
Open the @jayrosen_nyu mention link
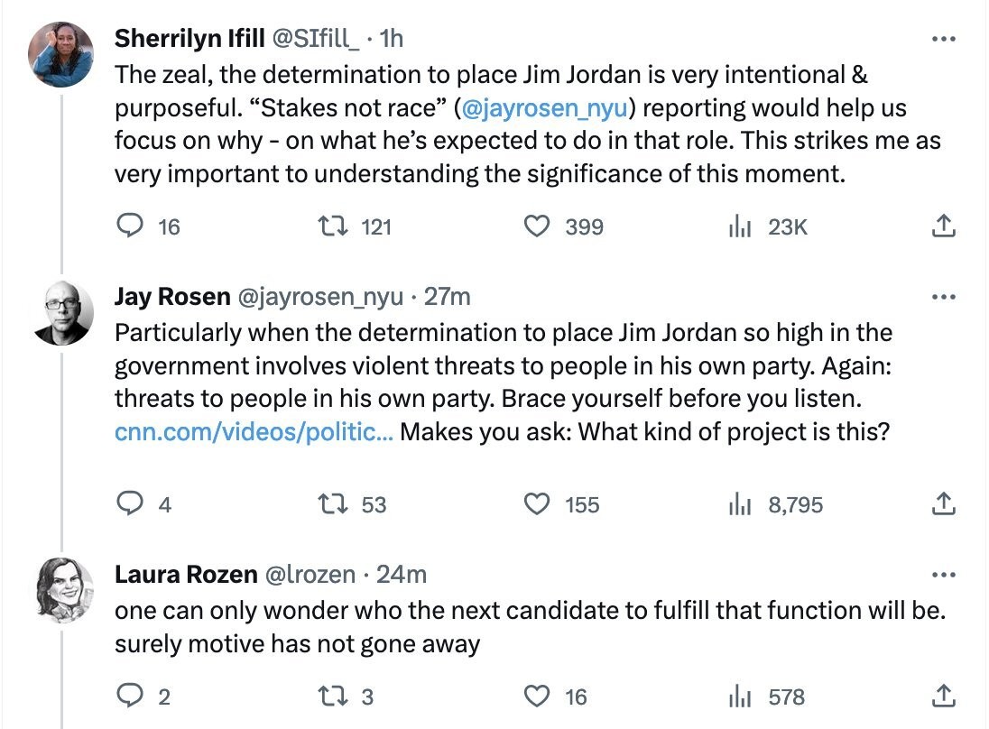[x=543, y=108]
